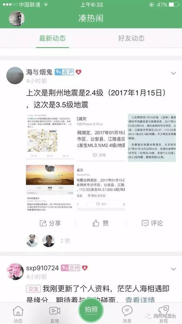182x324 pixels.
Task: Tap the 发现 rocket icon
Action: (x=164, y=311)
